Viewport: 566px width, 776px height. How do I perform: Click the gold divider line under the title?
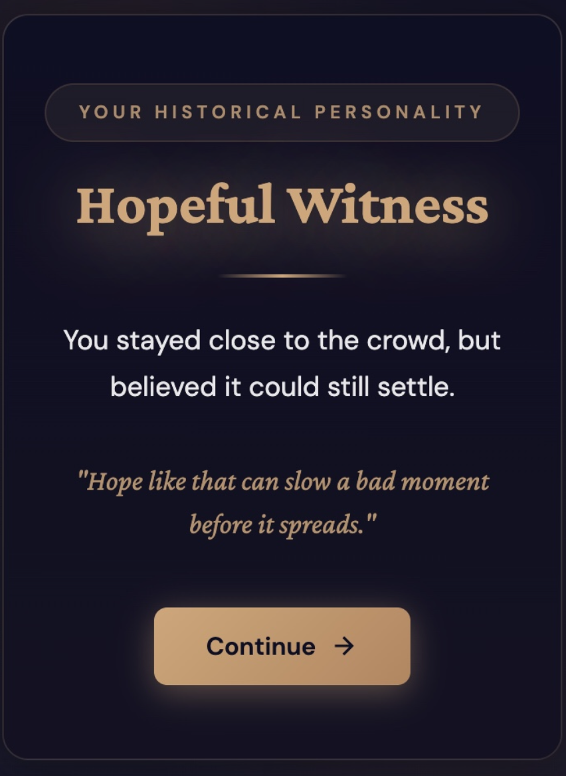(282, 275)
